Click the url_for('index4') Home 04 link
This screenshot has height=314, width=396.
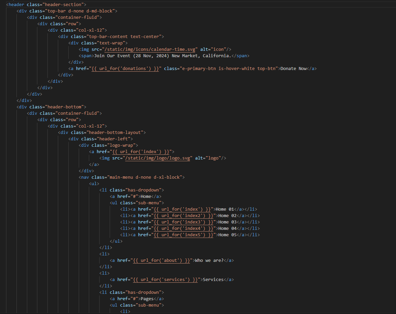pos(183,228)
